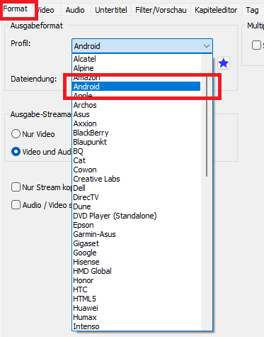Viewport: 264px width, 337px height.
Task: Open the Audio tab
Action: 75,10
